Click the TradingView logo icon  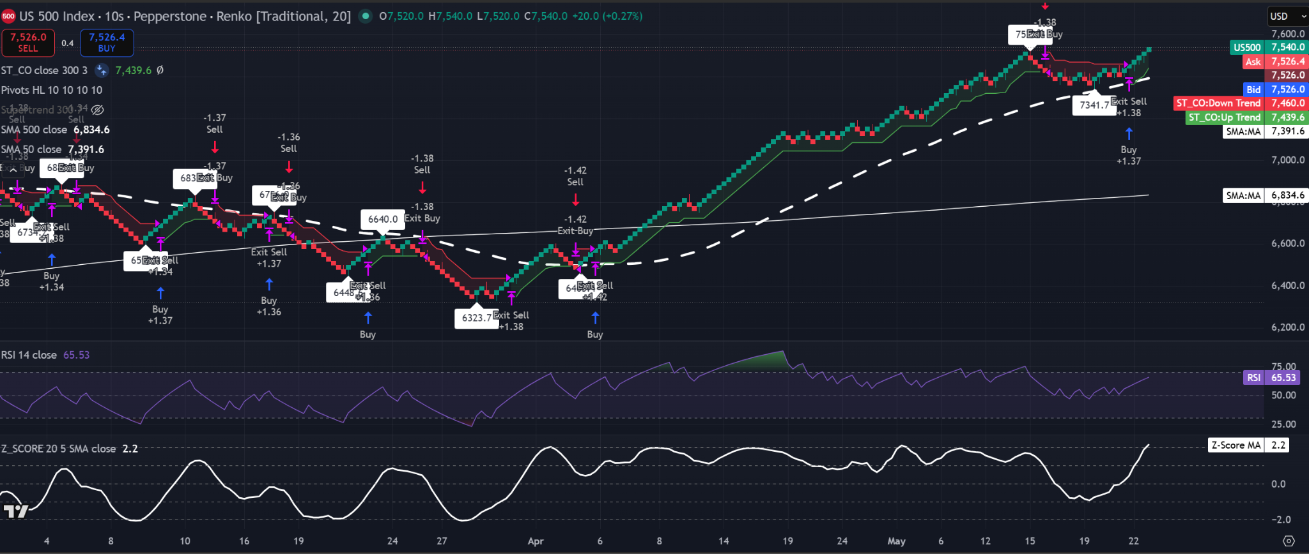coord(16,511)
